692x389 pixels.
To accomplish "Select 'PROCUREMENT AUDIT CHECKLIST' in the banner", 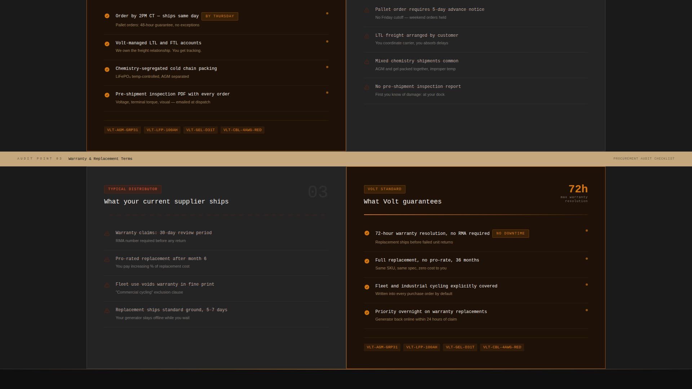I will pos(644,158).
